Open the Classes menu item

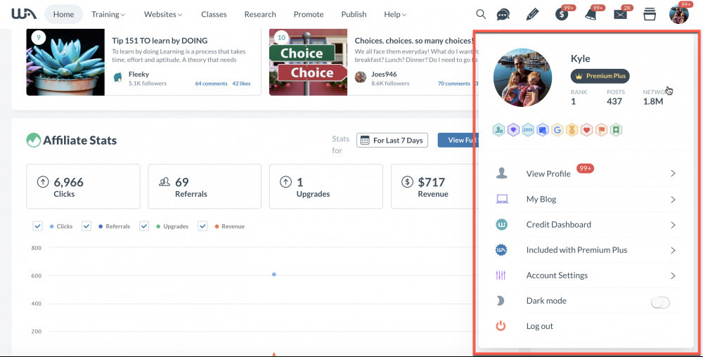(214, 14)
